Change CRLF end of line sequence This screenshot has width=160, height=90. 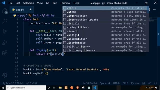(x=125, y=83)
